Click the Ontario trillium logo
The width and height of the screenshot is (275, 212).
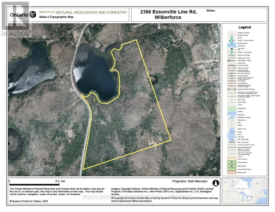pos(32,14)
